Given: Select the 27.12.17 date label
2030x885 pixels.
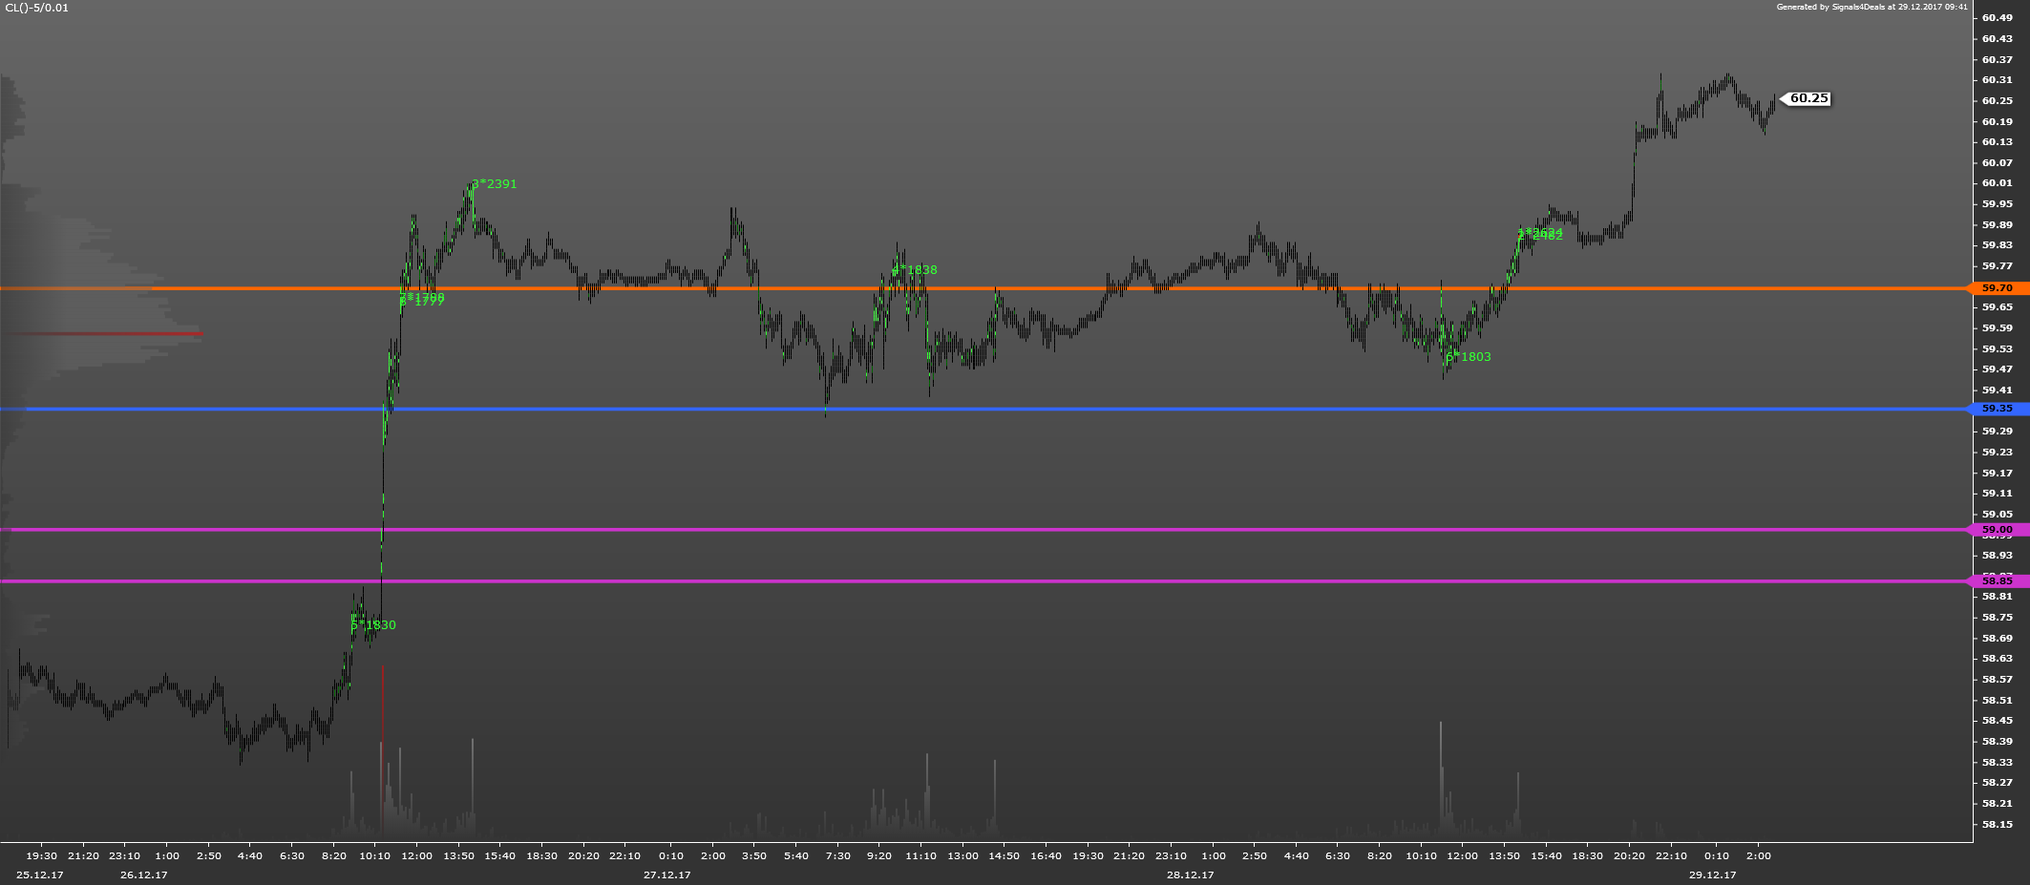Looking at the screenshot, I should point(666,874).
